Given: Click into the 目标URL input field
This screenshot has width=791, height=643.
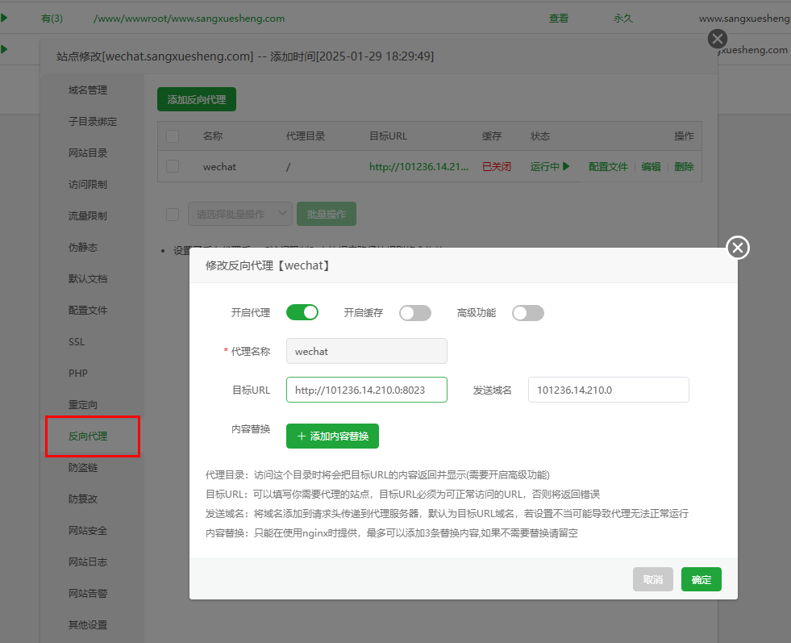Looking at the screenshot, I should tap(367, 390).
